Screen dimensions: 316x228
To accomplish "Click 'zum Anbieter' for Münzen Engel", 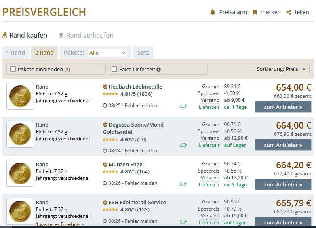I will 283,185.
